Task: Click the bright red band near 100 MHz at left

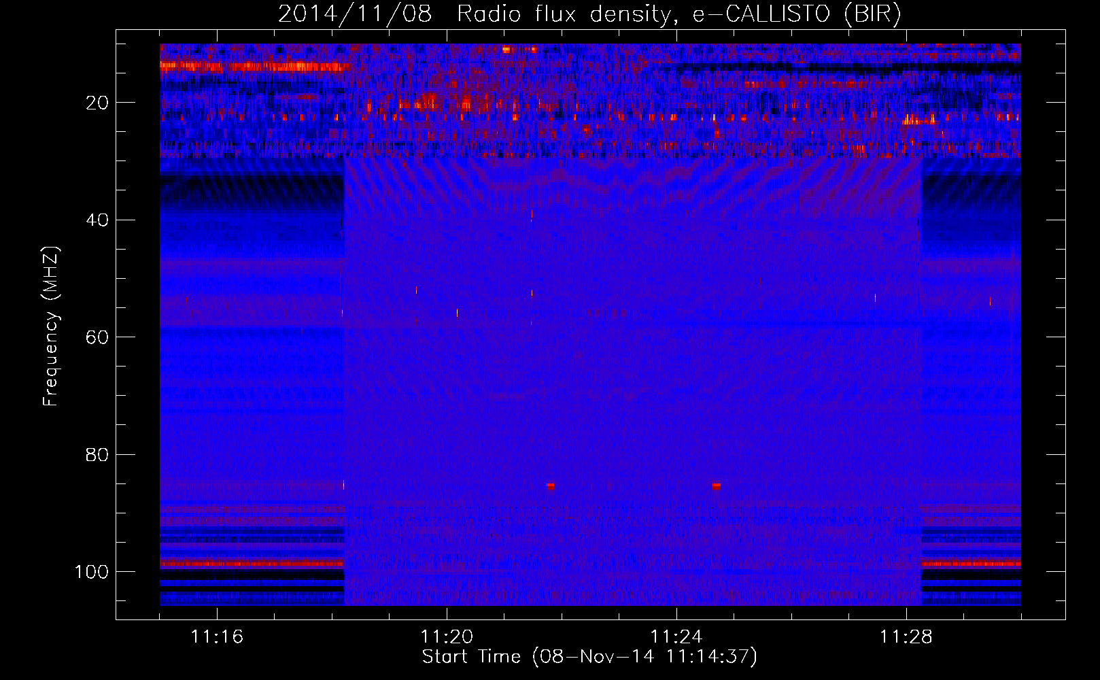Action: point(252,564)
